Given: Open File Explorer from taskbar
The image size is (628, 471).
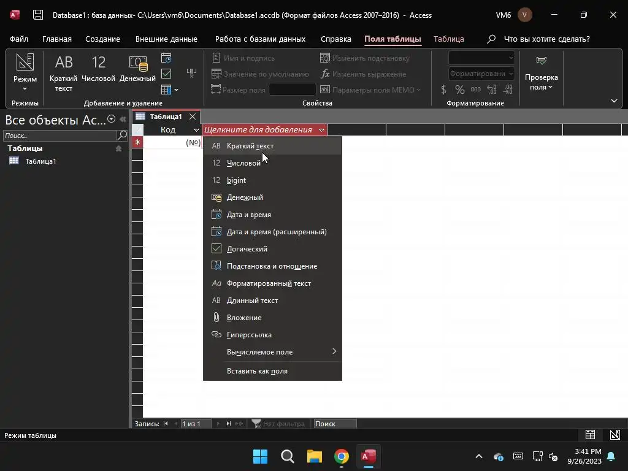Looking at the screenshot, I should click(315, 456).
